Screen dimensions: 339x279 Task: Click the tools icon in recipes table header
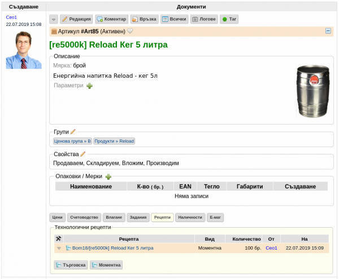(x=59, y=238)
